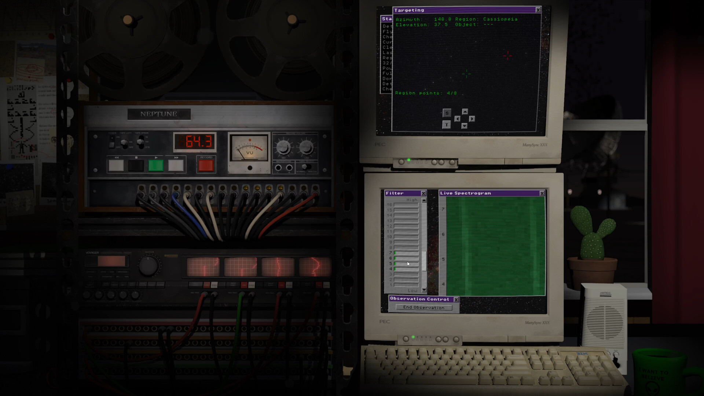The image size is (704, 396).
Task: Play the tape with the green button
Action: [x=156, y=166]
